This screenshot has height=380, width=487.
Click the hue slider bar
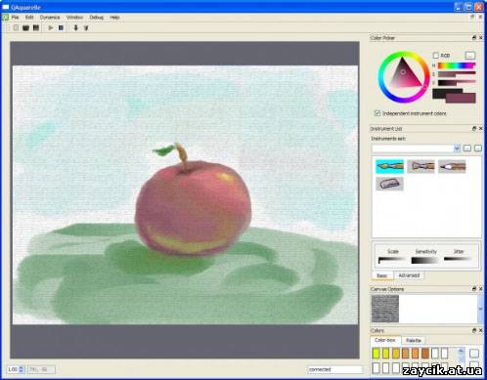[x=457, y=65]
